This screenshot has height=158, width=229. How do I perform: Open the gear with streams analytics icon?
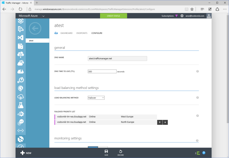tap(20, 114)
